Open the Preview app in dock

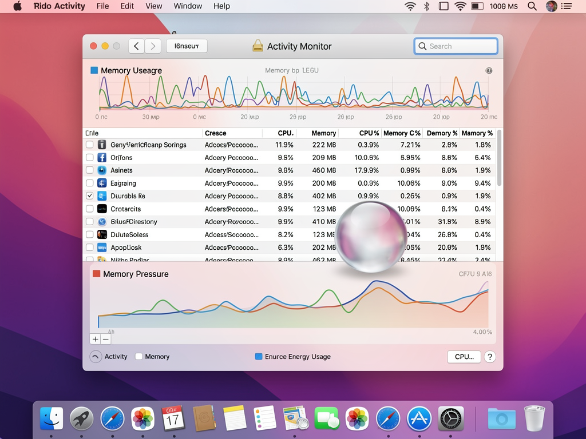coord(296,418)
